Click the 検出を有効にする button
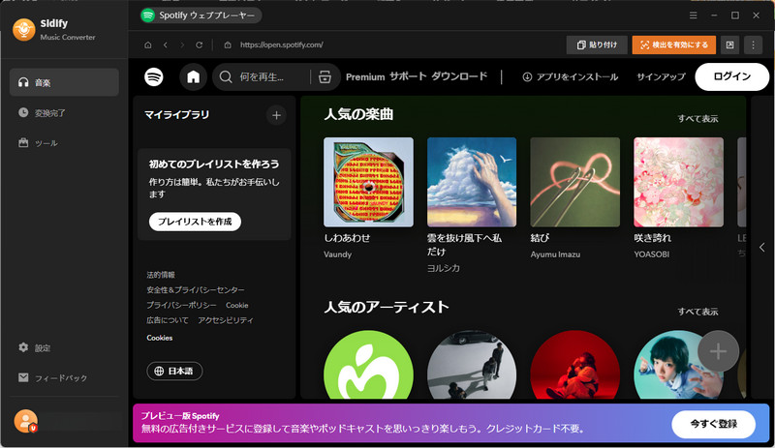 pos(673,45)
